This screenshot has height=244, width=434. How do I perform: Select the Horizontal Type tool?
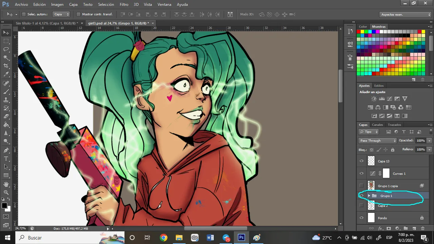pos(6,159)
